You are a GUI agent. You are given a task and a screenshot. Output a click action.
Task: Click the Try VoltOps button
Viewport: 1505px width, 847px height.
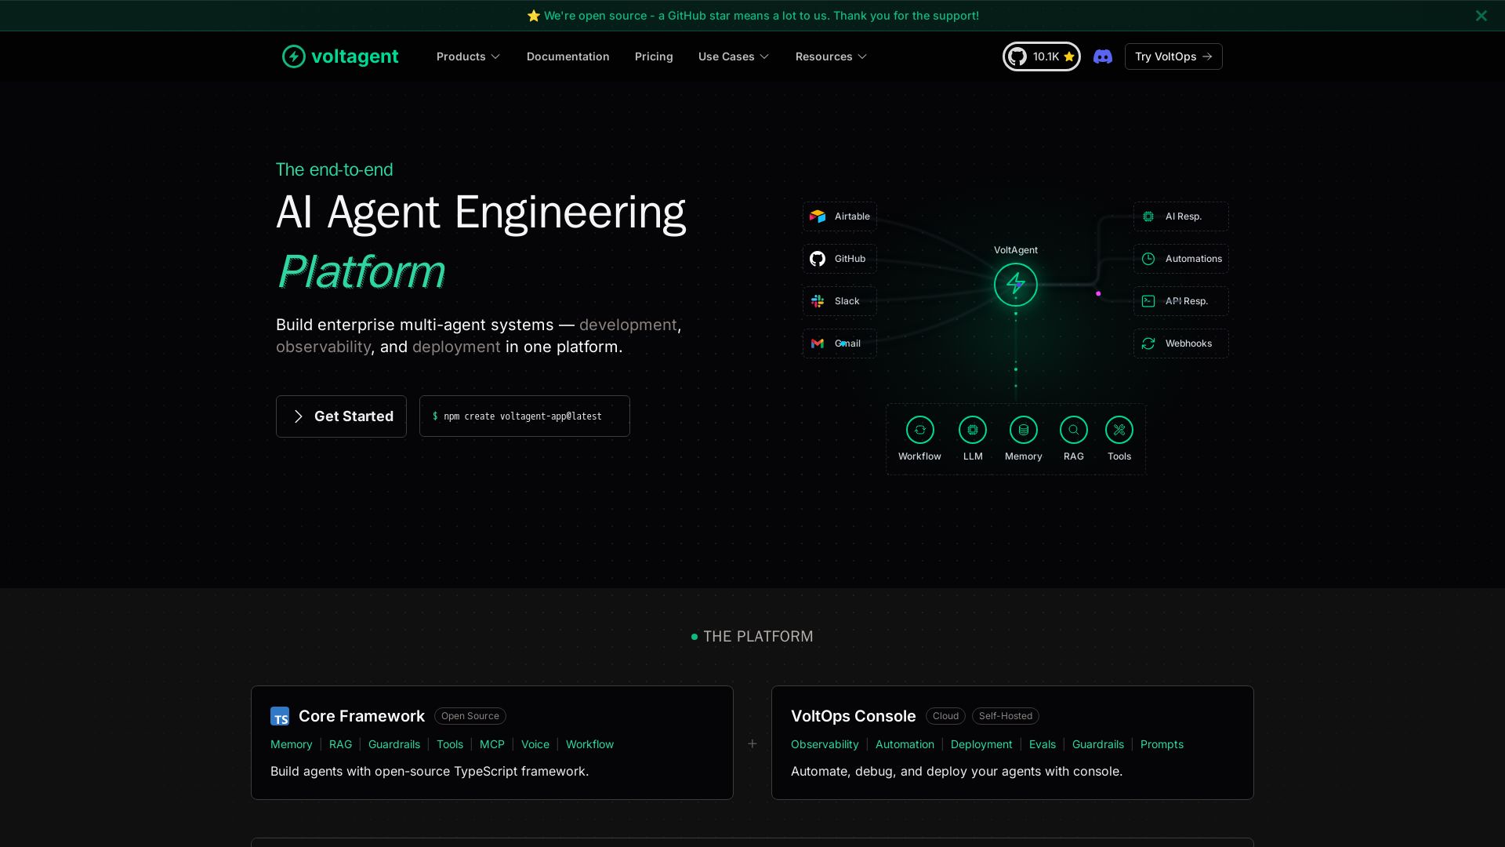coord(1173,56)
